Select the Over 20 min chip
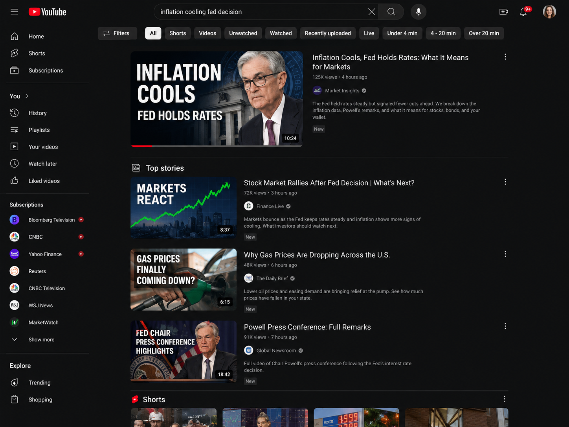 coord(484,33)
